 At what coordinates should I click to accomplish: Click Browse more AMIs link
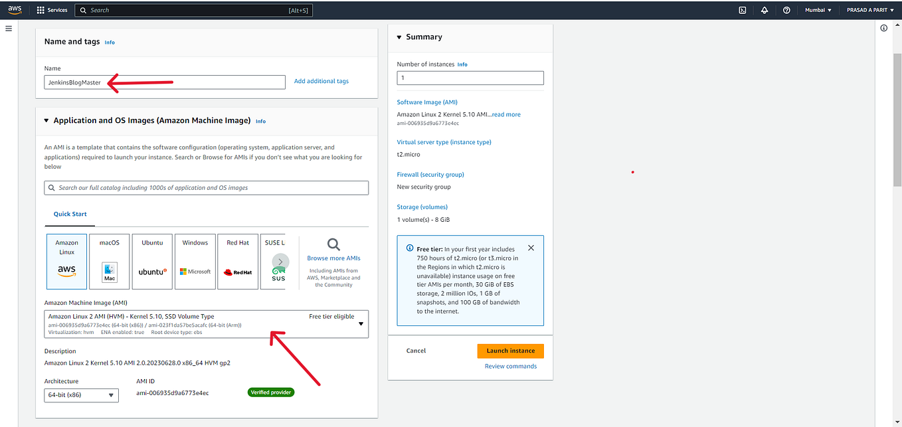click(x=334, y=258)
